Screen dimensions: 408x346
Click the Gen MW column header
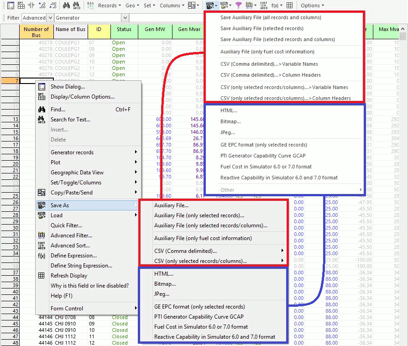pyautogui.click(x=155, y=30)
